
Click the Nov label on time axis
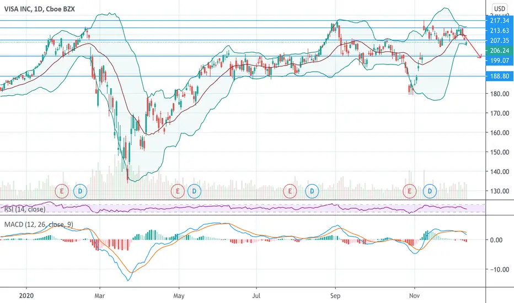[414, 296]
